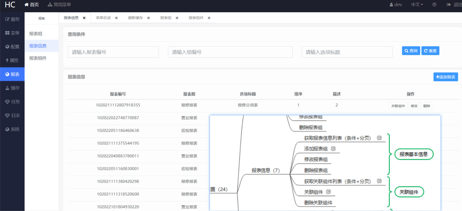Focus the 请输入报表编号 input field
The height and width of the screenshot is (211, 462).
pos(113,52)
